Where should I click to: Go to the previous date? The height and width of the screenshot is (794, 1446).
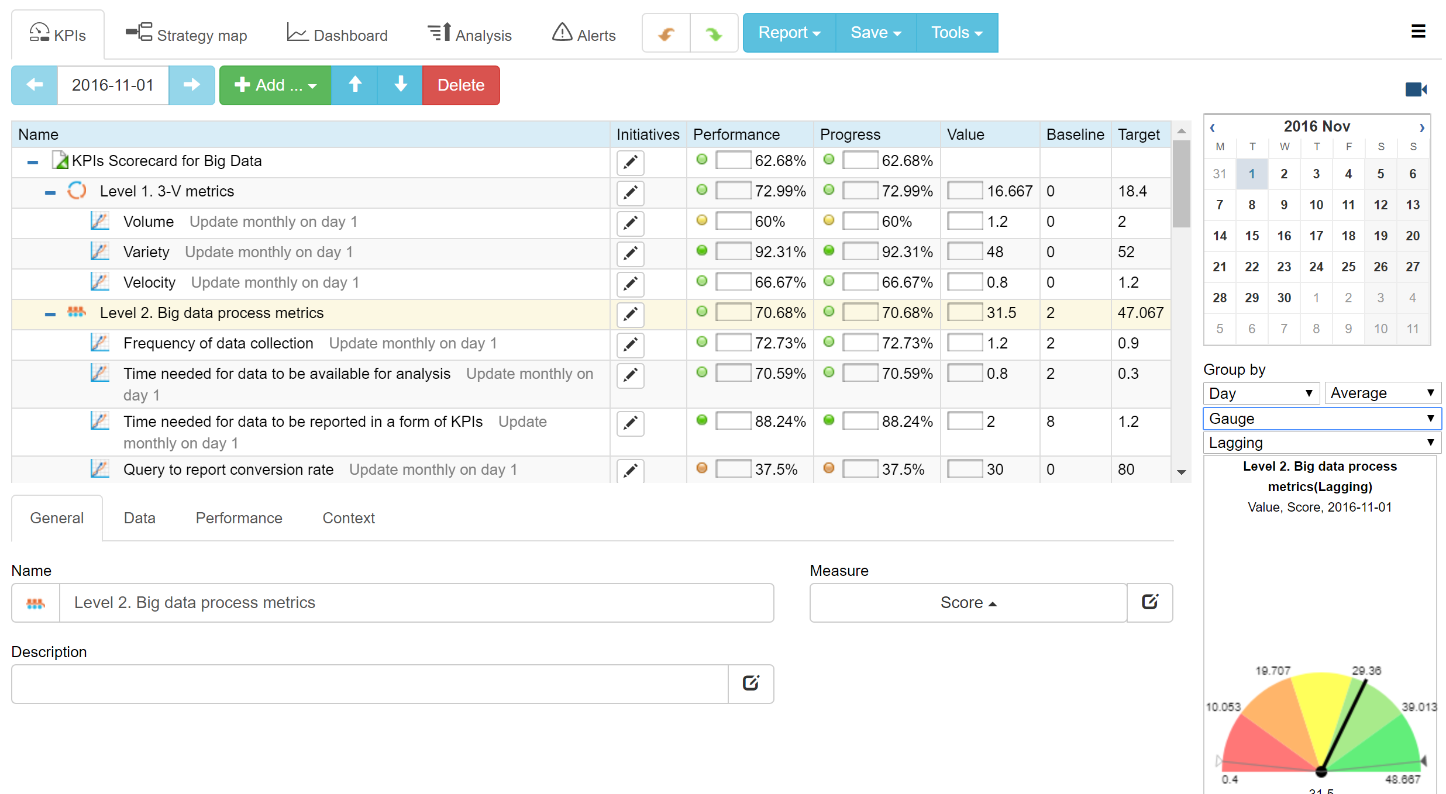[x=34, y=85]
